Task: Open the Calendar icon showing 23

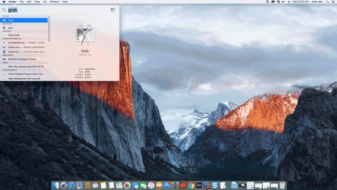Action: pyautogui.click(x=95, y=185)
